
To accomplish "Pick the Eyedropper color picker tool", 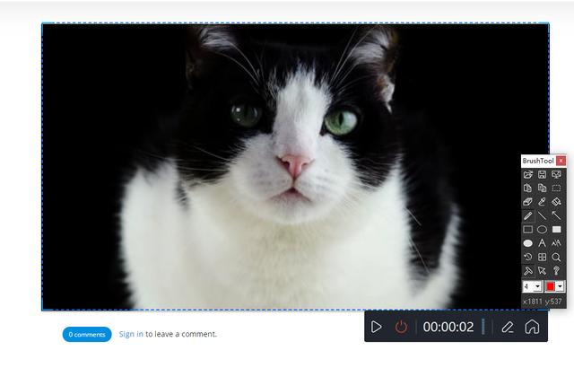I will pos(543,202).
